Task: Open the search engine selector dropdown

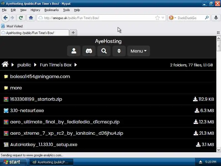Action: tap(175, 18)
